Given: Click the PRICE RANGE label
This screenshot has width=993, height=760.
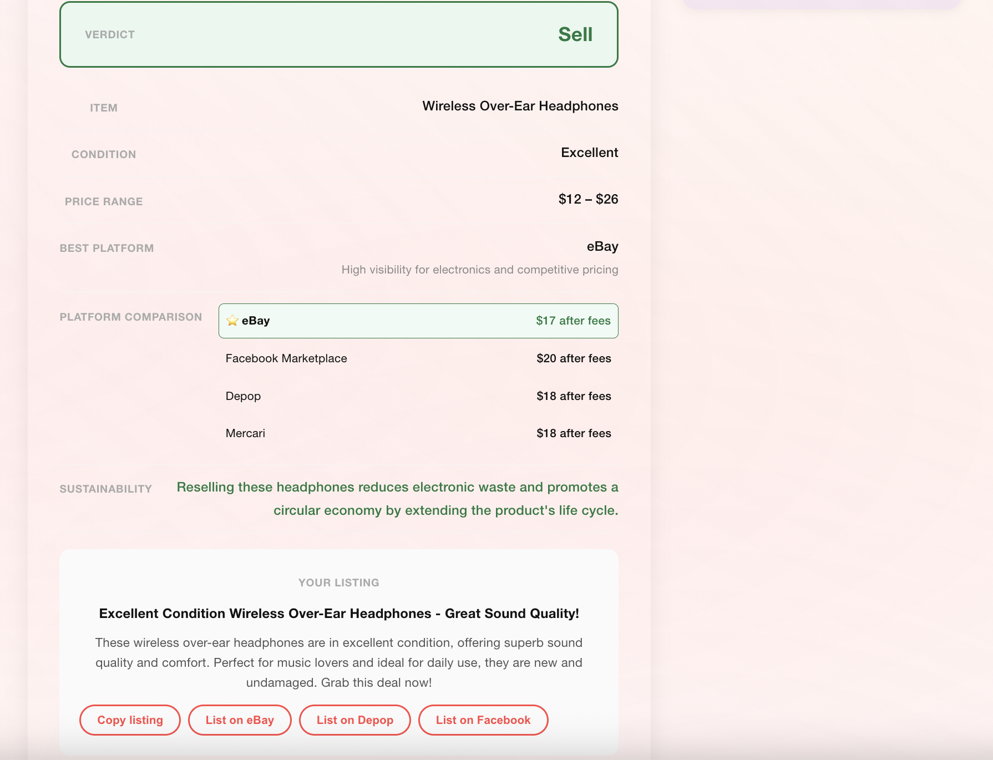Looking at the screenshot, I should pyautogui.click(x=104, y=201).
